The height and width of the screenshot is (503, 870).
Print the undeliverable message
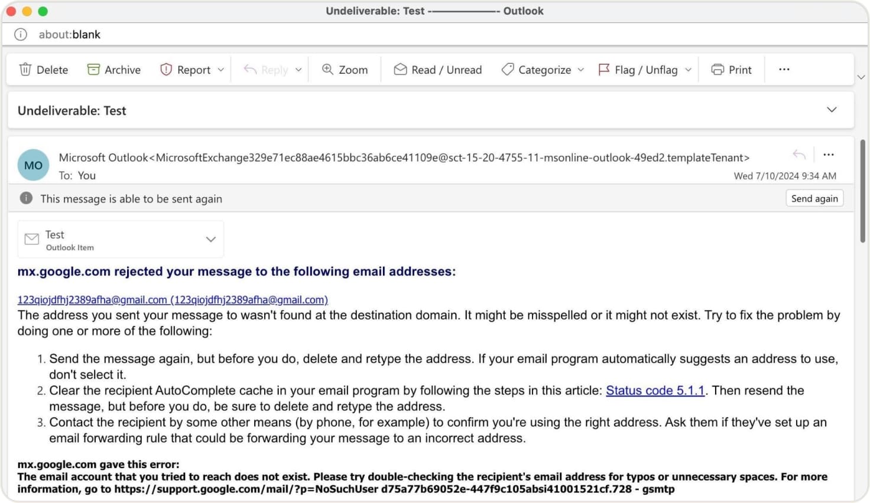pyautogui.click(x=731, y=69)
